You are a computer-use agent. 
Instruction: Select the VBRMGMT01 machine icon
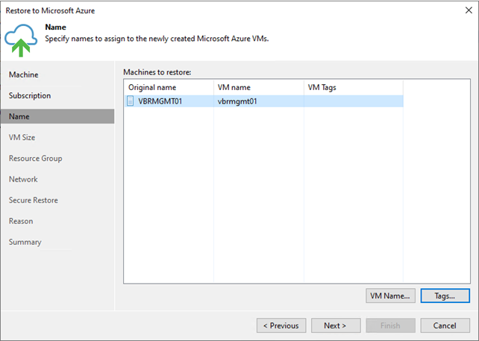pos(130,101)
